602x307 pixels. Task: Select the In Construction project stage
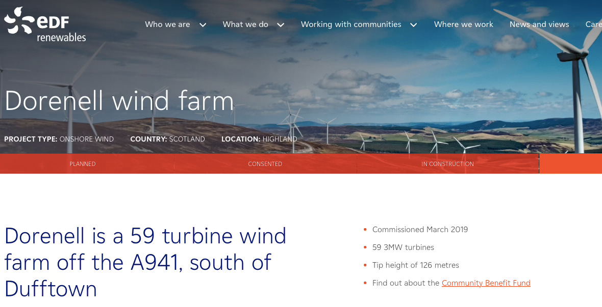447,163
